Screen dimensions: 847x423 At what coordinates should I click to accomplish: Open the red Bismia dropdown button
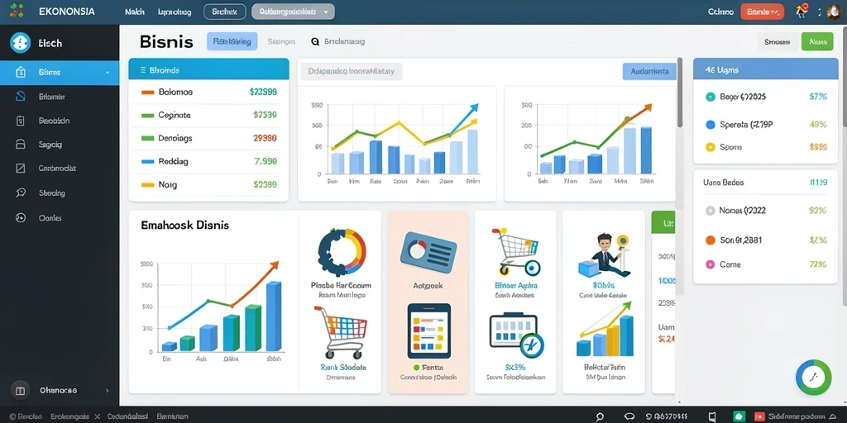[762, 12]
